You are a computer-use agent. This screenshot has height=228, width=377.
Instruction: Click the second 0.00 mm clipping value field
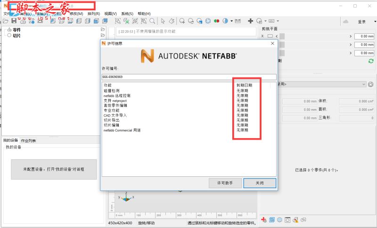click(x=364, y=45)
